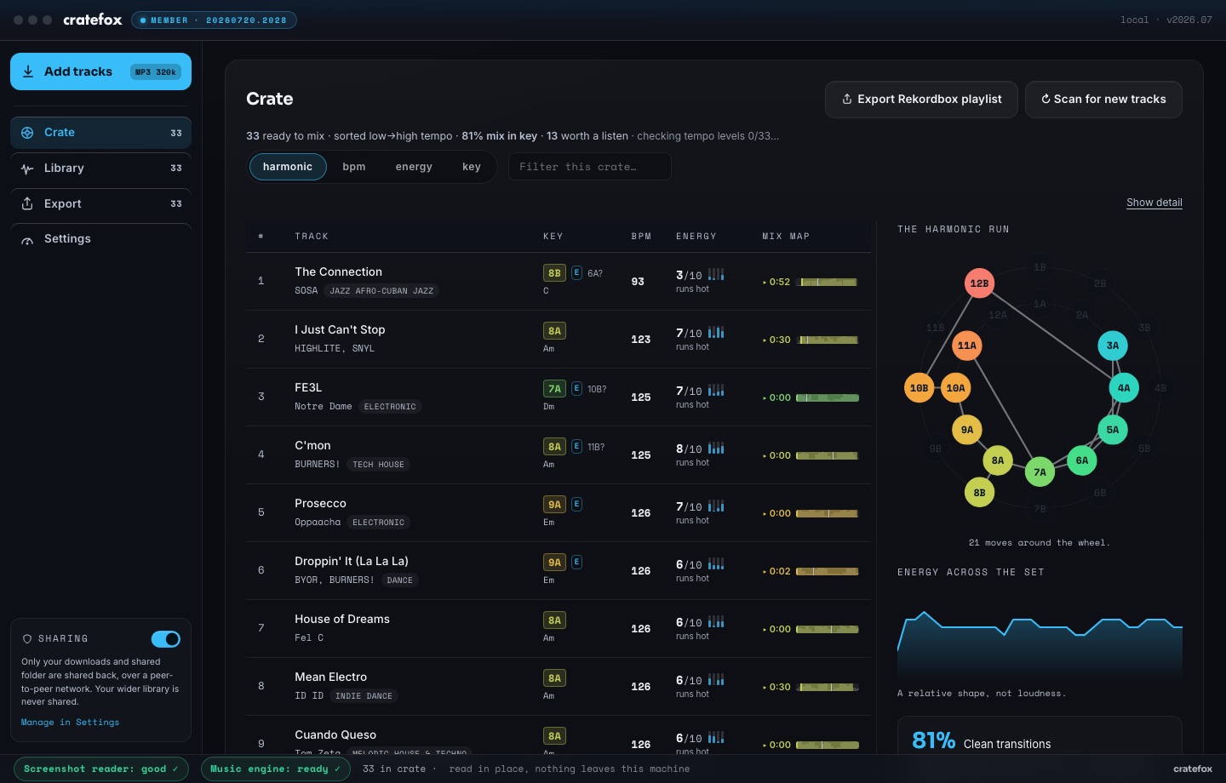Select the 3A node on the harmonic wheel
The image size is (1226, 783).
pos(1113,346)
